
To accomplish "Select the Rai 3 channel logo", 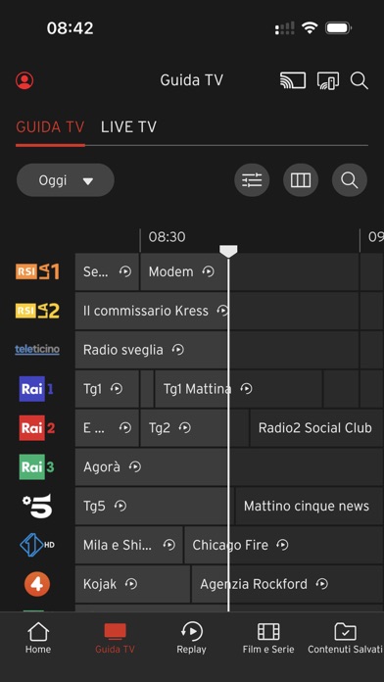I will [36, 466].
